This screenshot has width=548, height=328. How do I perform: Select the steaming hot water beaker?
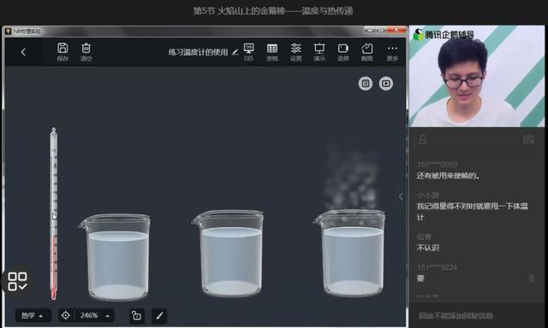(x=350, y=254)
